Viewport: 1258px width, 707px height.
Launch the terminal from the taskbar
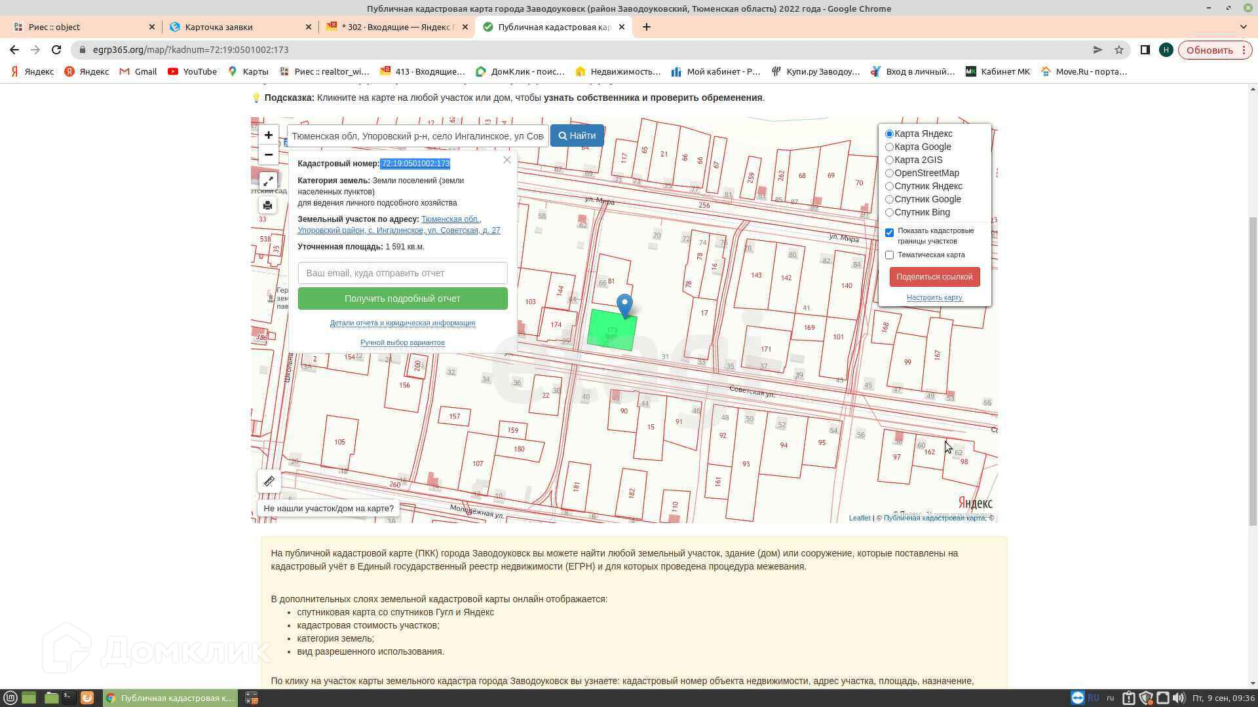point(68,698)
